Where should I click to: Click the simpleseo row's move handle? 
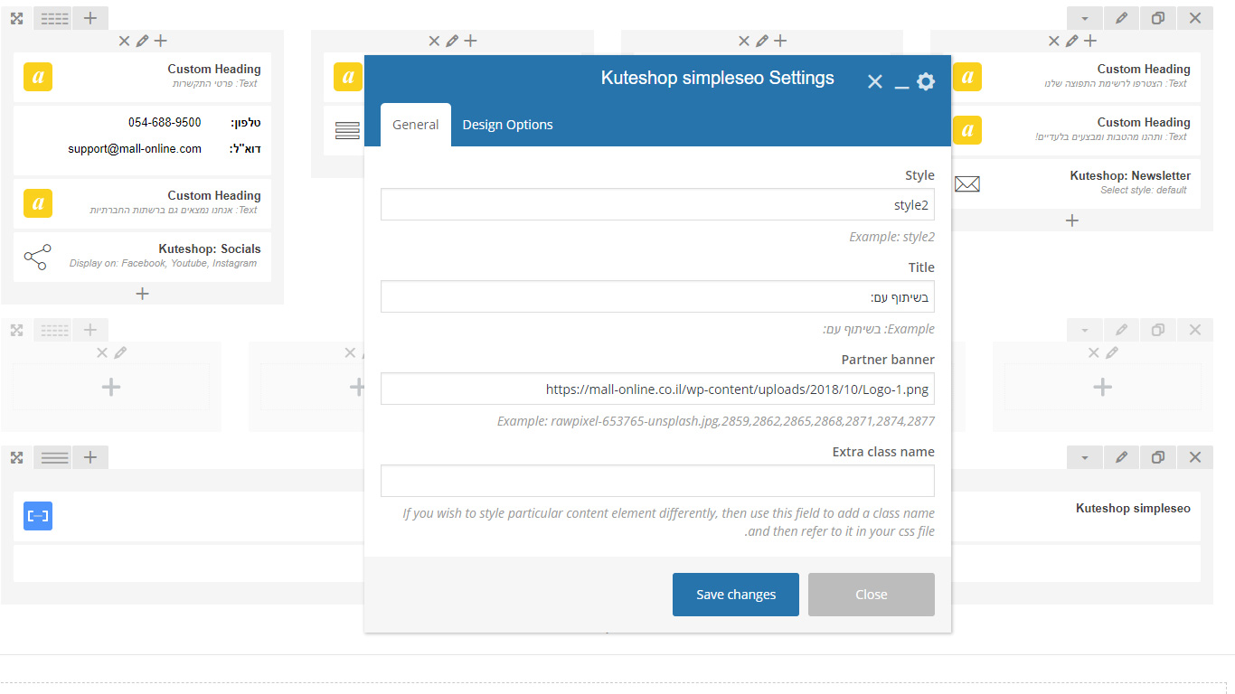pyautogui.click(x=16, y=458)
